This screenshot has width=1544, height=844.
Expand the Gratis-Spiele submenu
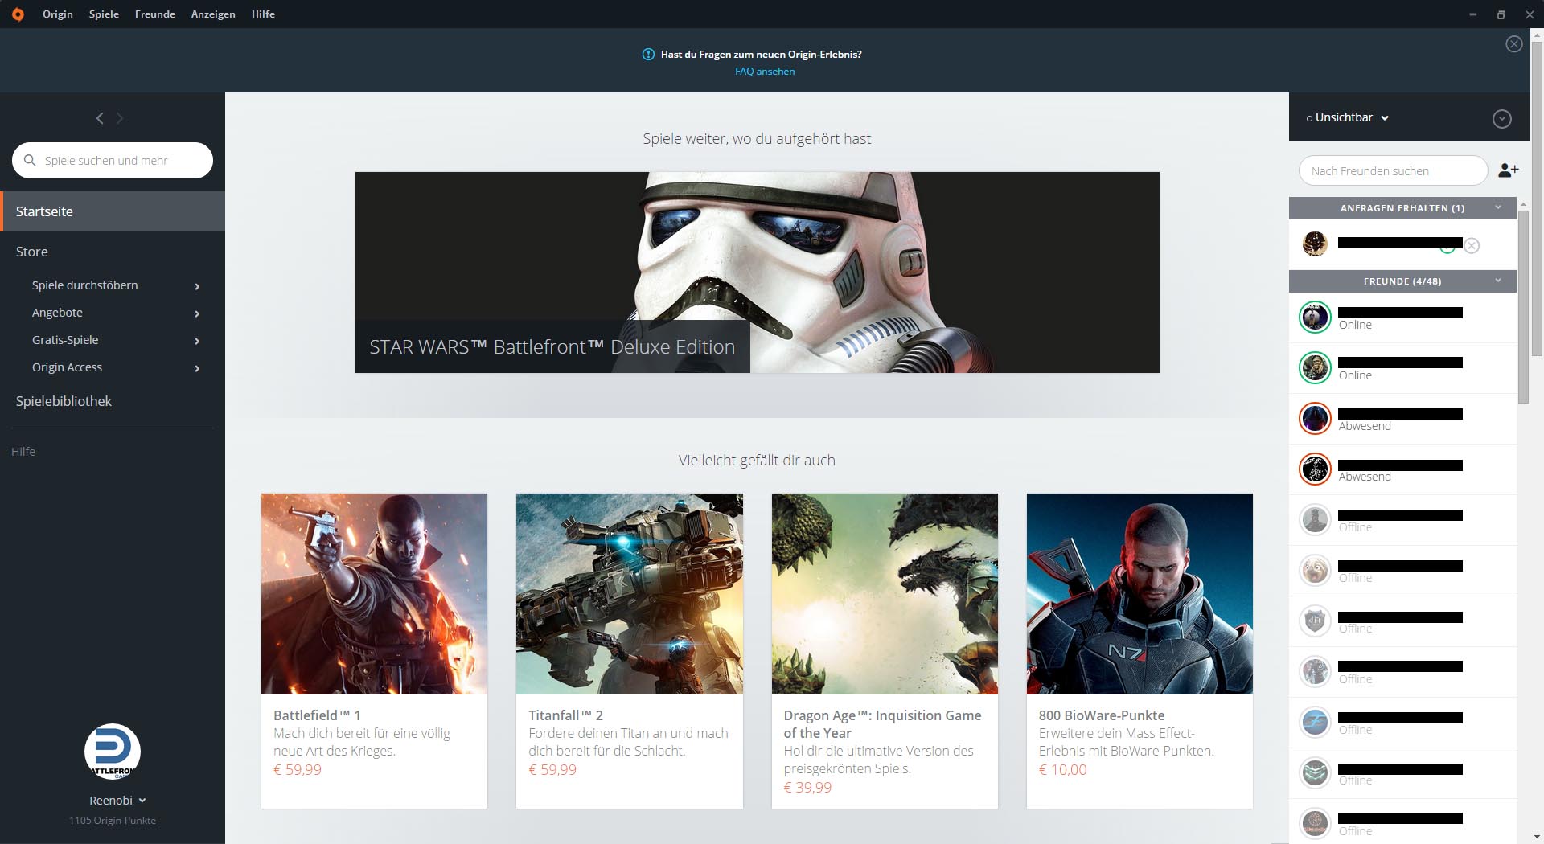tap(197, 341)
